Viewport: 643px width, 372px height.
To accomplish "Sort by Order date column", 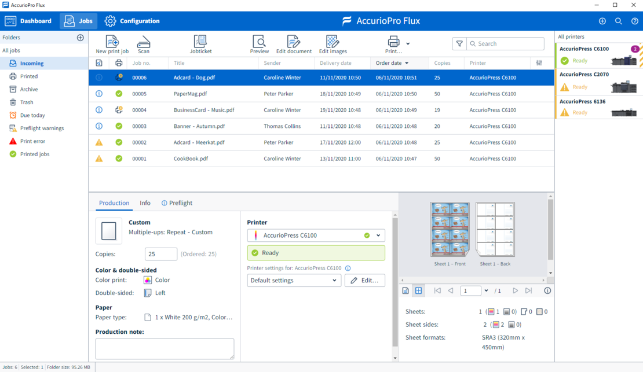I will click(392, 63).
